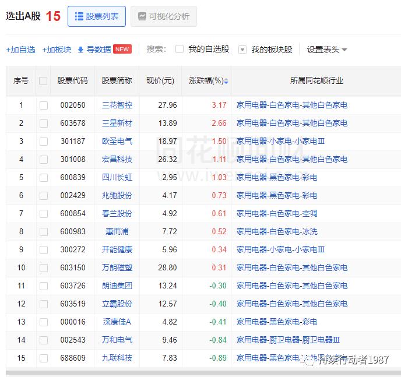Check the 我的自选股 checkbox

[x=180, y=50]
